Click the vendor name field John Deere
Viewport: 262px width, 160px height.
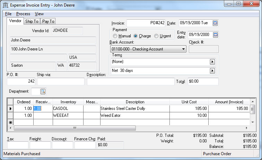click(x=53, y=40)
